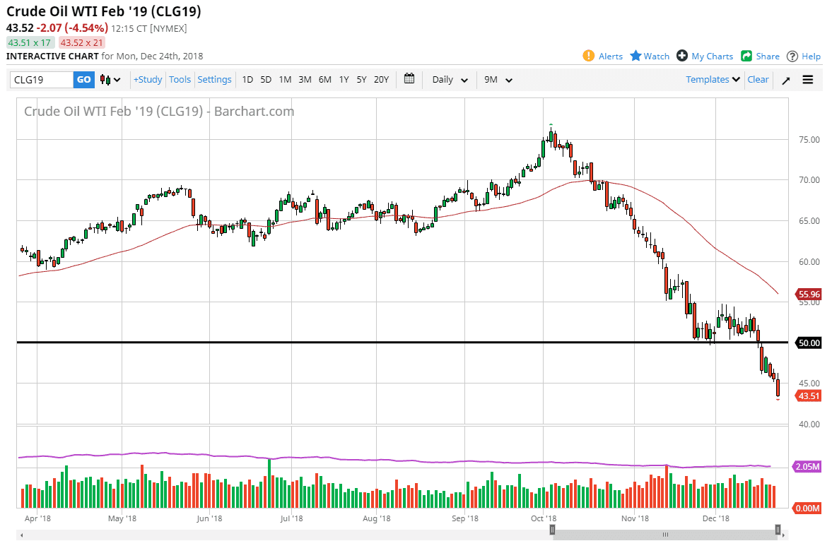Open chart Settings
Image resolution: width=832 pixels, height=541 pixels.
(214, 79)
